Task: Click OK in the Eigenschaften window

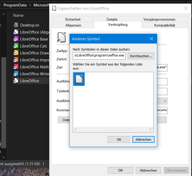Action: 121,170
